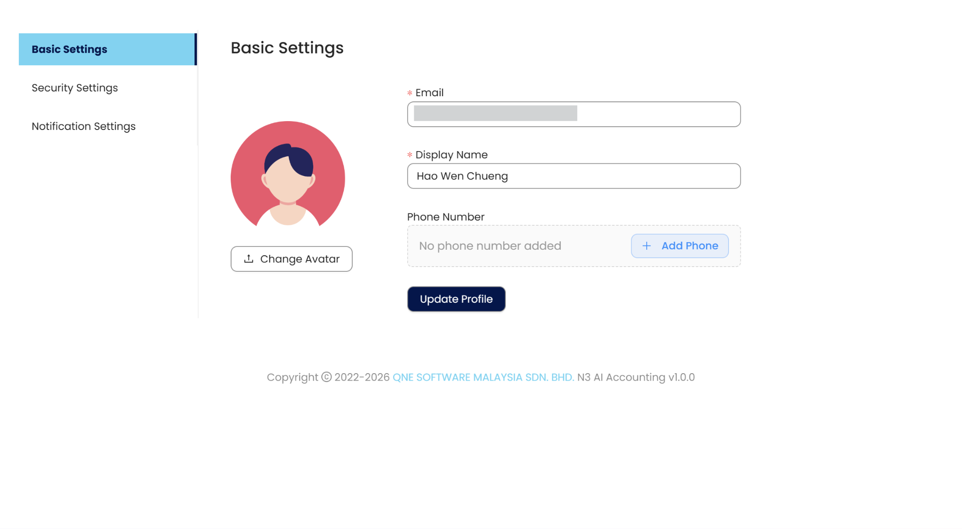Go to Notification Settings
962x529 pixels.
[84, 126]
